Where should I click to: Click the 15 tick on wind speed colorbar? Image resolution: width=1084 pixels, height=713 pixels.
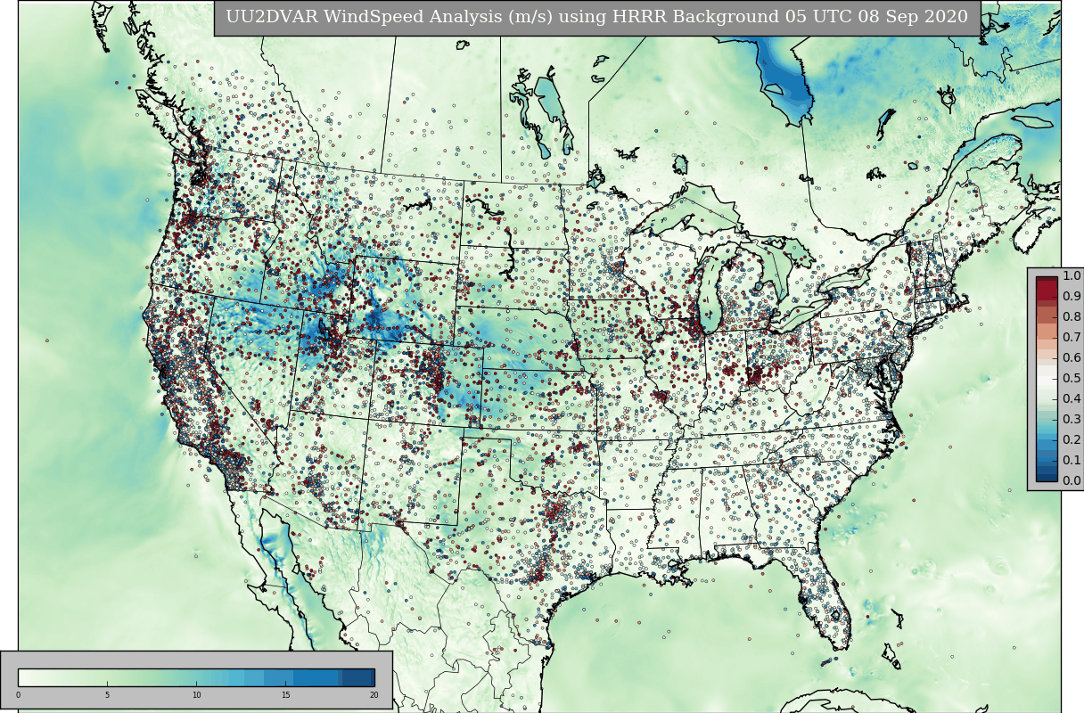pos(285,695)
